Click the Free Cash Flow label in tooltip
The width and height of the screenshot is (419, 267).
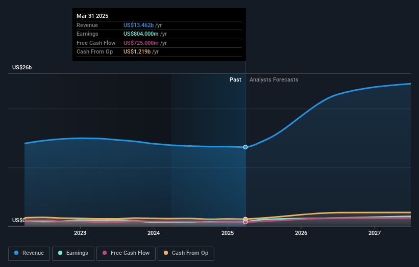pyautogui.click(x=96, y=43)
